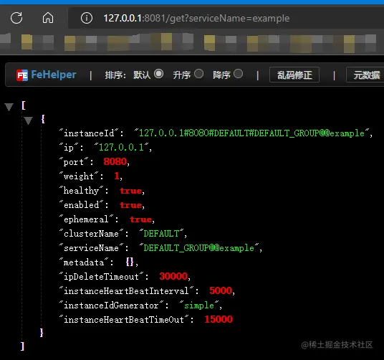
Task: Collapse the first JSON object triangle
Action: click(x=28, y=120)
